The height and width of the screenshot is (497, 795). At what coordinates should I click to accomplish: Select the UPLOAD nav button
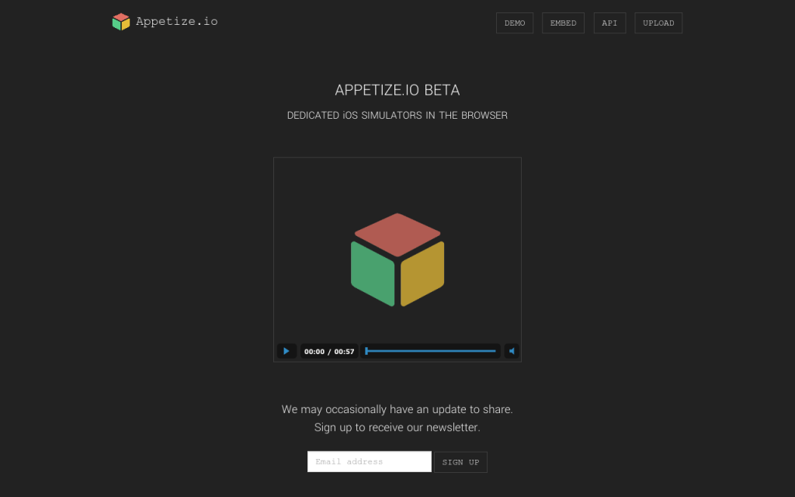click(658, 23)
